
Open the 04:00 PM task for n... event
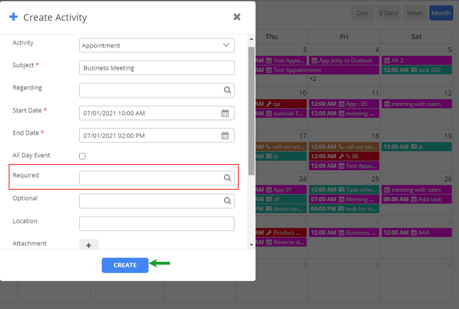(344, 209)
